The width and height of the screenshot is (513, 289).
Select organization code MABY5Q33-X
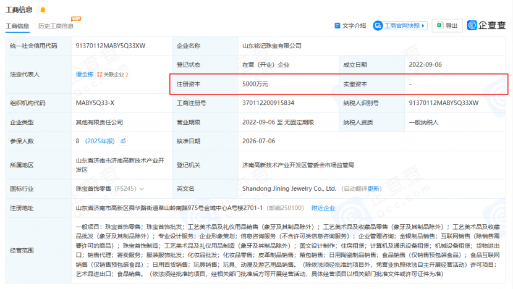click(x=95, y=103)
